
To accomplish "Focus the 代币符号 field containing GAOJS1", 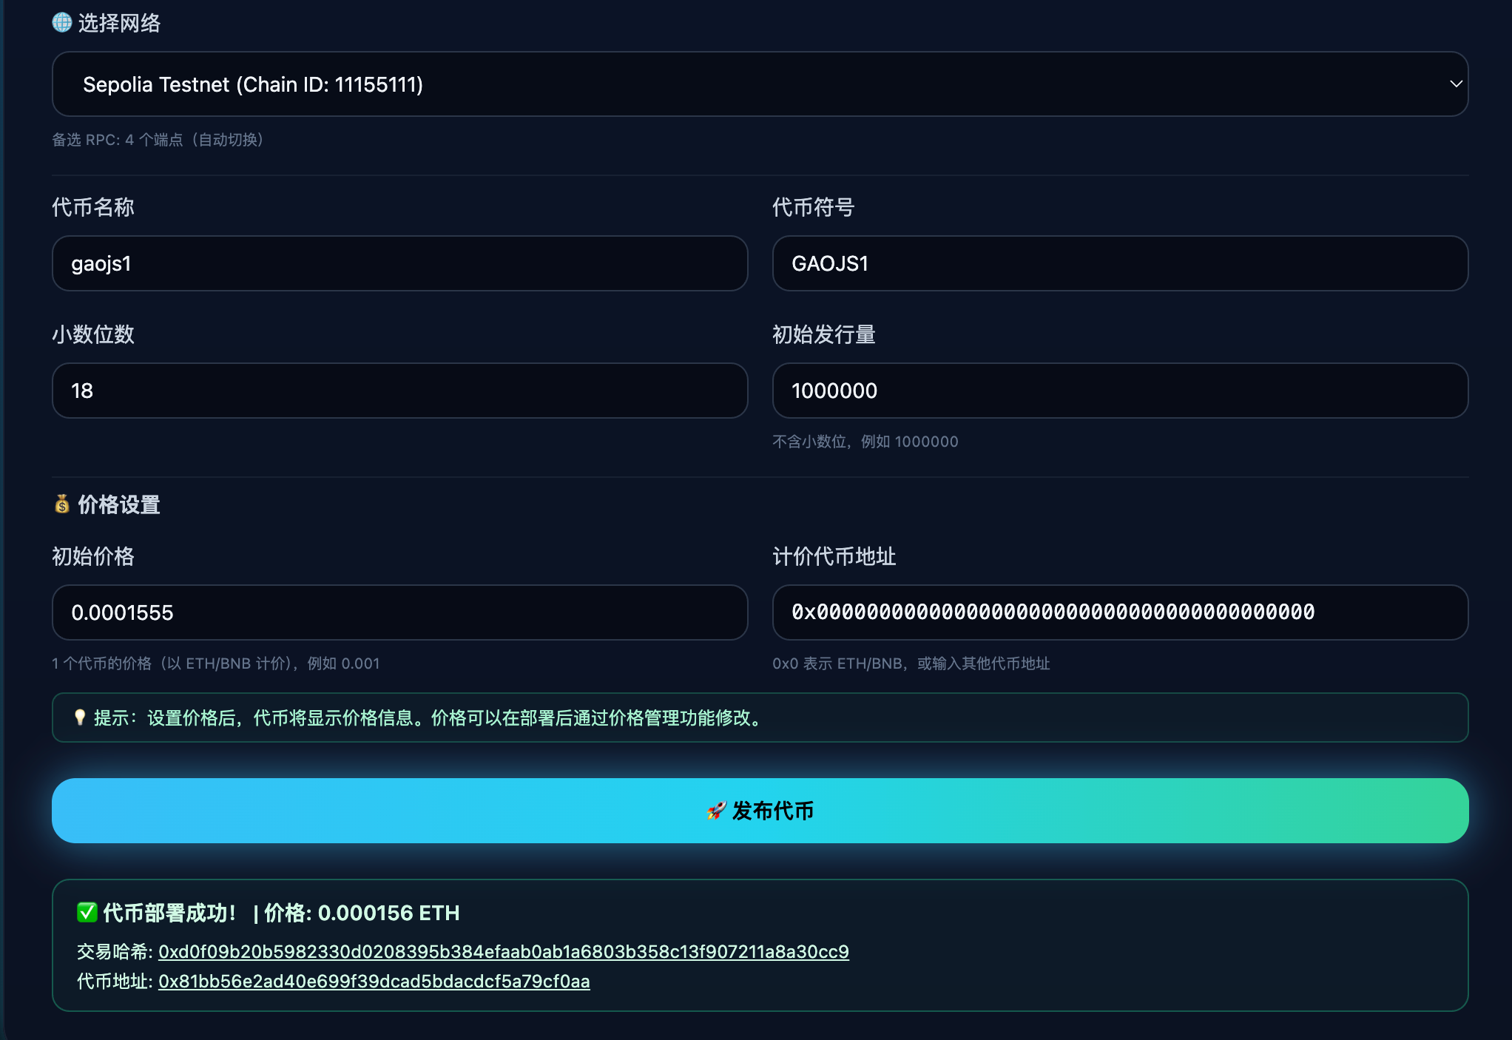I will click(x=1119, y=264).
